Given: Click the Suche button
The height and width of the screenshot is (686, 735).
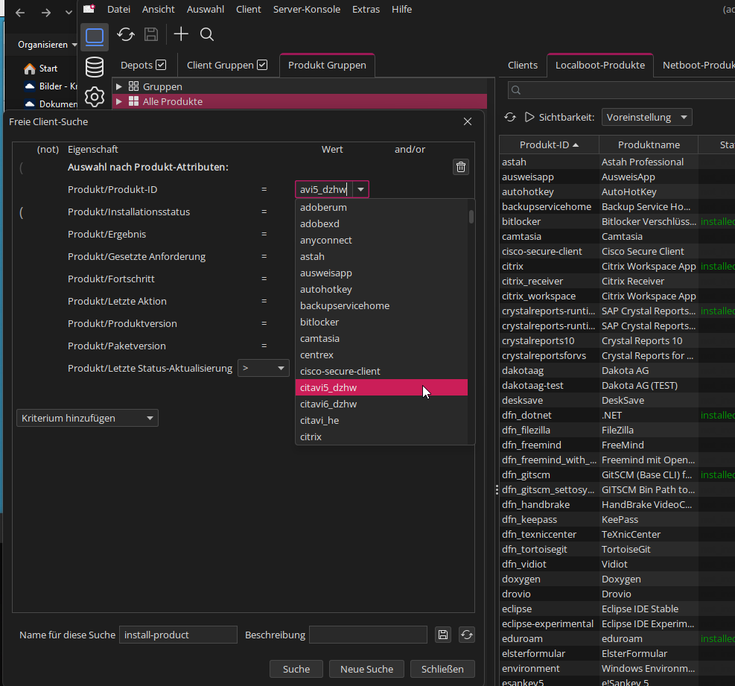Looking at the screenshot, I should coord(296,669).
